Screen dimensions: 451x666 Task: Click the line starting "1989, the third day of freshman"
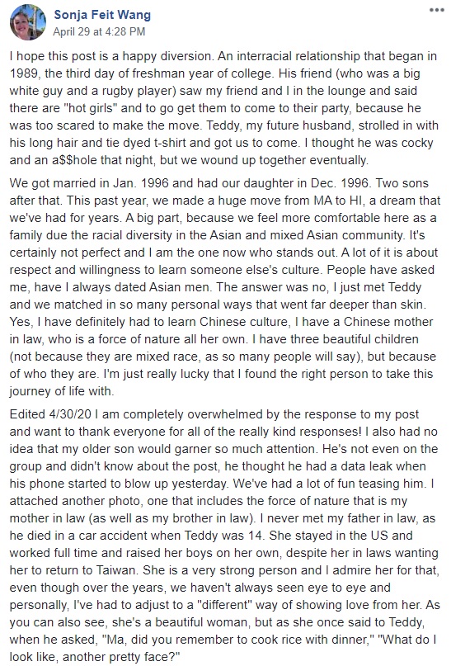[x=214, y=73]
